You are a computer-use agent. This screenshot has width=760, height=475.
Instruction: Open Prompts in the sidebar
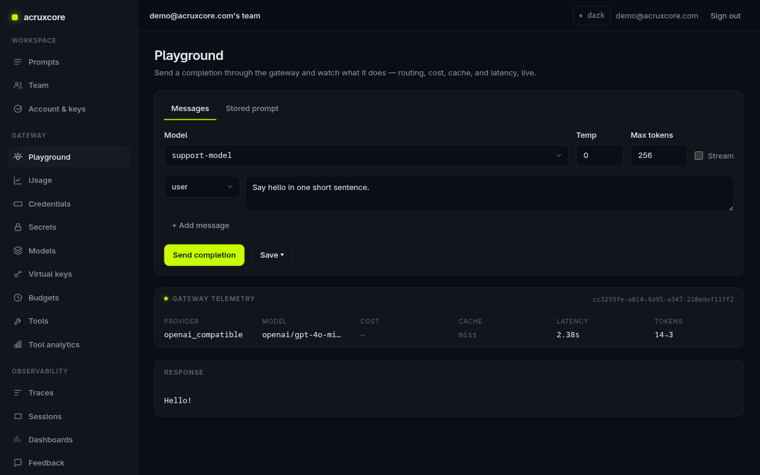[x=44, y=62]
